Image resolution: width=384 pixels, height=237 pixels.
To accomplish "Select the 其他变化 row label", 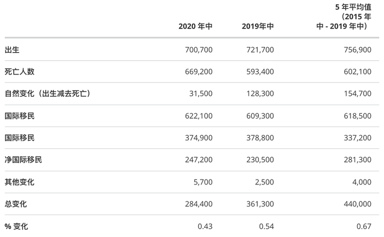I will 20,182.
